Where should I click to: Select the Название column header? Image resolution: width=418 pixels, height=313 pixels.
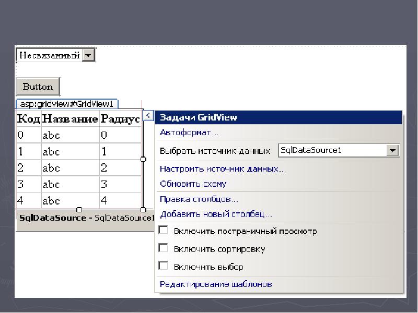click(x=70, y=119)
